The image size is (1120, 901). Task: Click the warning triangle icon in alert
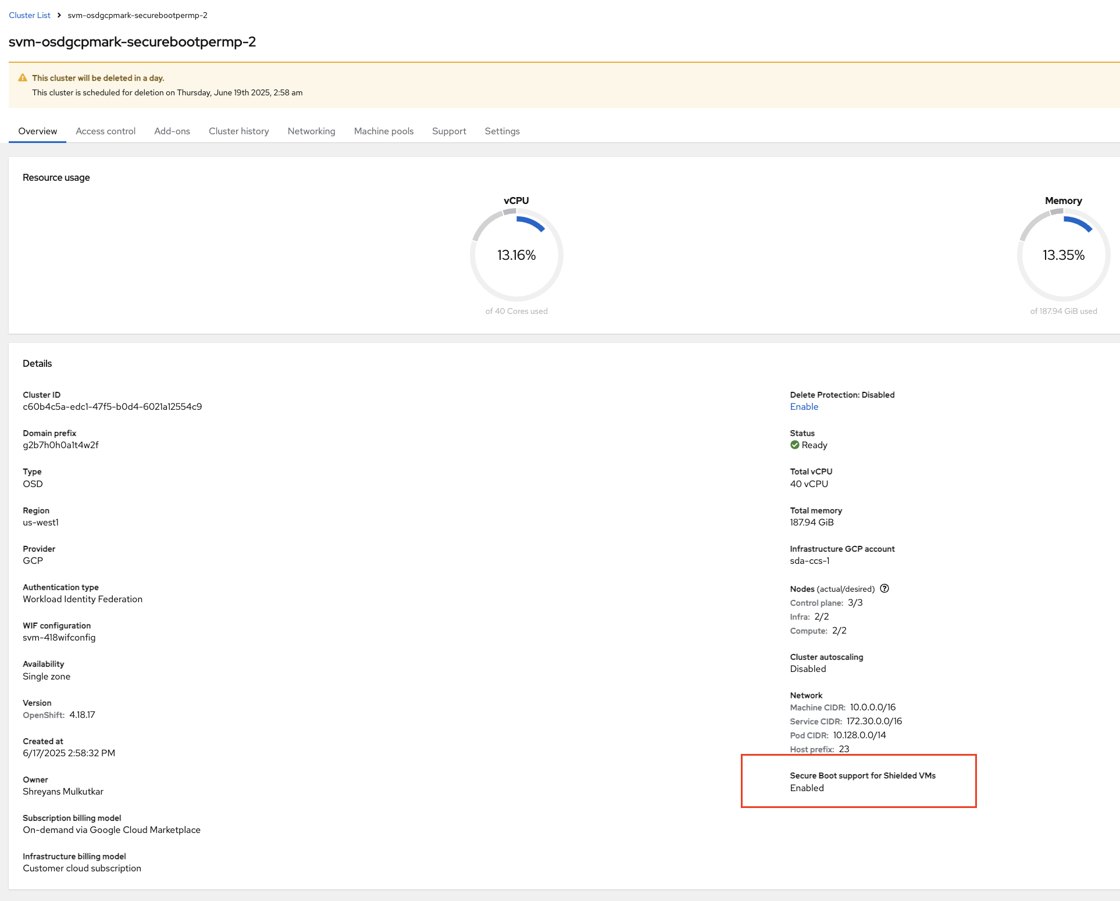pos(23,78)
